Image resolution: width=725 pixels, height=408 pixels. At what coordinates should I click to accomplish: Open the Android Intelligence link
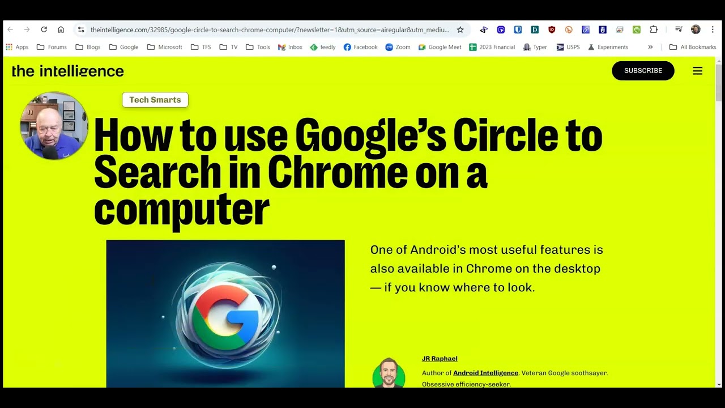tap(485, 373)
